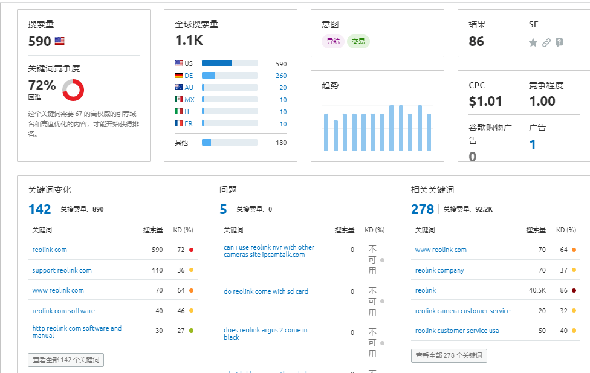This screenshot has height=373, width=590.
Task: Open the reolink company keyword link
Action: [439, 271]
